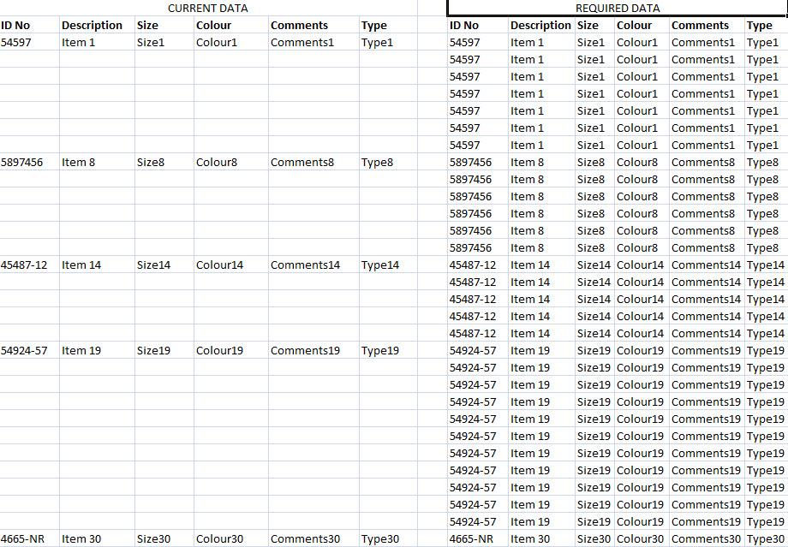Click Type14 cell in Current Data table
Viewport: 788px width, 547px height.
(379, 265)
